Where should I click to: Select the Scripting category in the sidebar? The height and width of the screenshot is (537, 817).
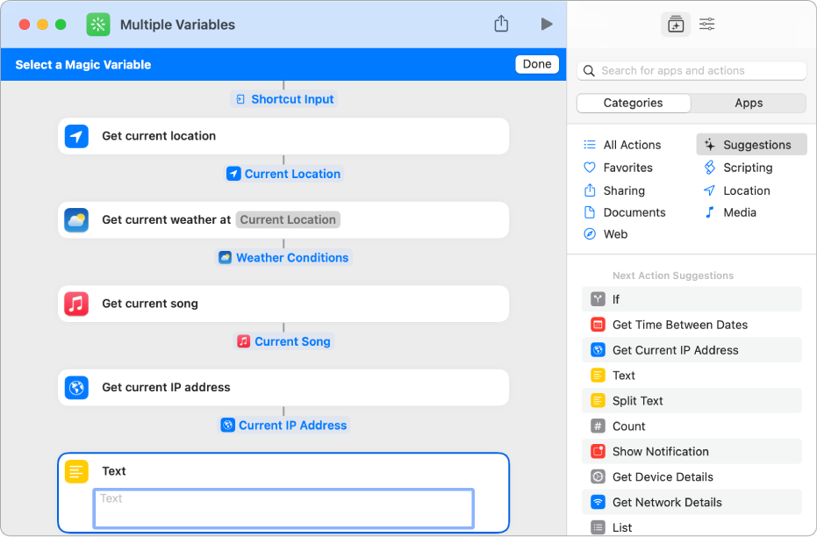(747, 168)
